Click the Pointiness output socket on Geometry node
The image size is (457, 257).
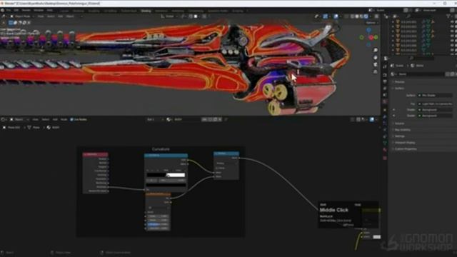coord(108,187)
